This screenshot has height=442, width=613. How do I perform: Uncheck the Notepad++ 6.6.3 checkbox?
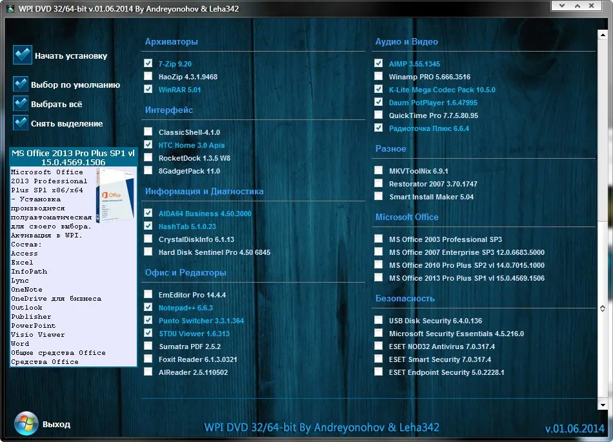(148, 306)
